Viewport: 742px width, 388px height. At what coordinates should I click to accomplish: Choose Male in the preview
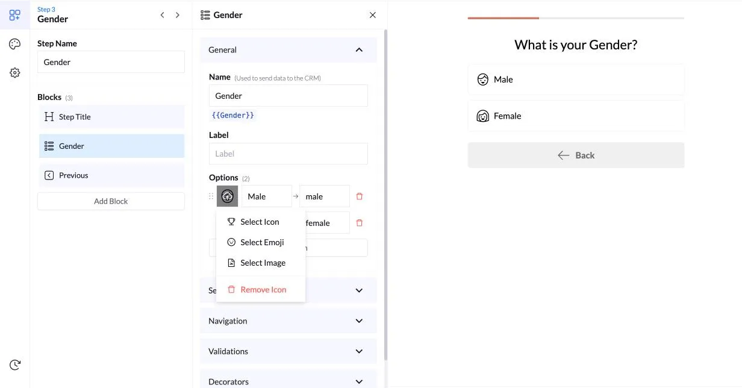pyautogui.click(x=576, y=80)
